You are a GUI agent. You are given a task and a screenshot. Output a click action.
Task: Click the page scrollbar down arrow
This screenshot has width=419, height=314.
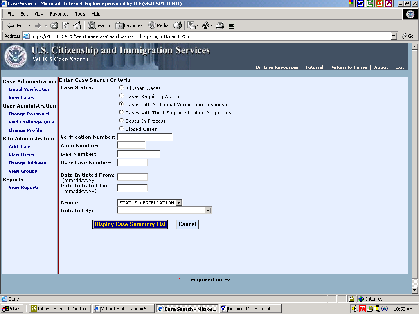(414, 290)
